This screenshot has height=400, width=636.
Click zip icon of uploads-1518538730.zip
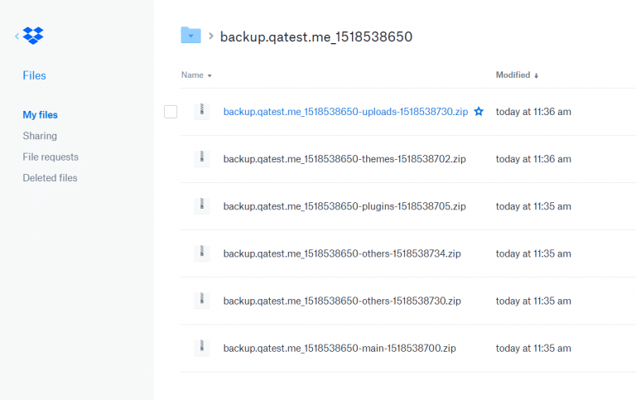coord(201,111)
